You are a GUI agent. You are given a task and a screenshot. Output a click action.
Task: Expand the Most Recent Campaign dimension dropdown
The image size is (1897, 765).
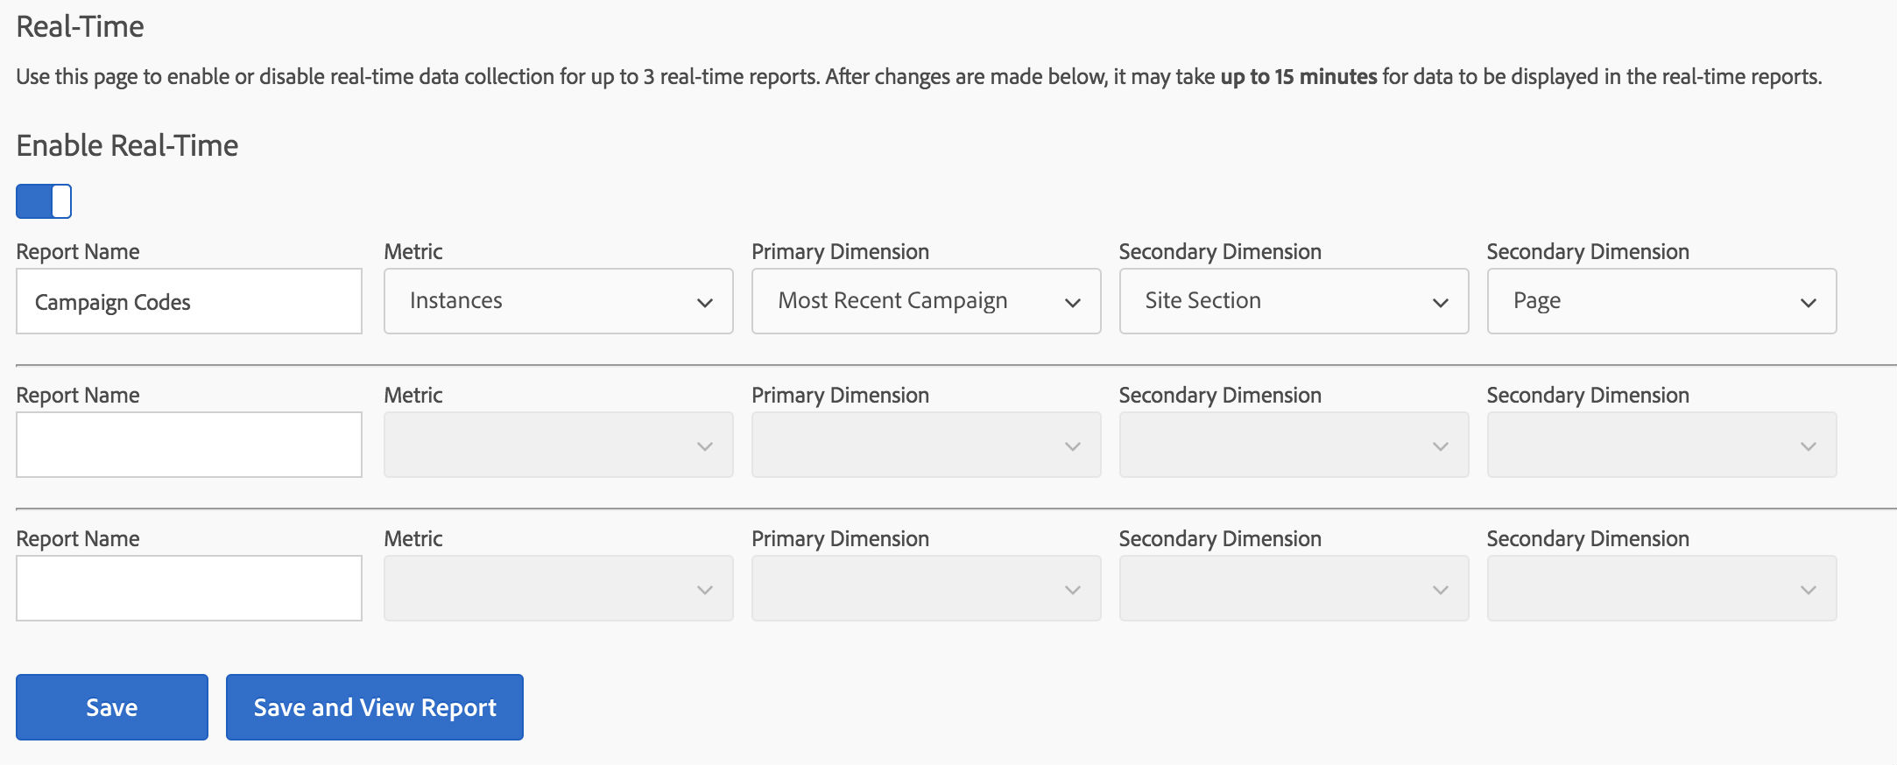click(927, 301)
